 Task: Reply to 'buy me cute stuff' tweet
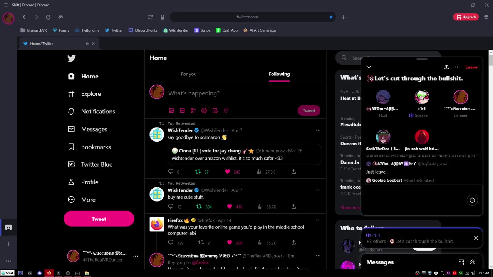click(x=171, y=207)
